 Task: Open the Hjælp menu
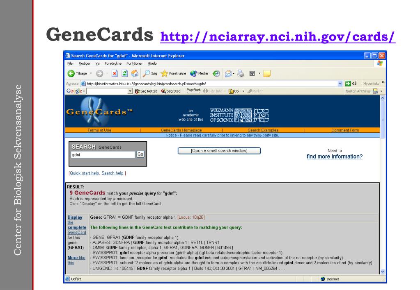click(152, 63)
